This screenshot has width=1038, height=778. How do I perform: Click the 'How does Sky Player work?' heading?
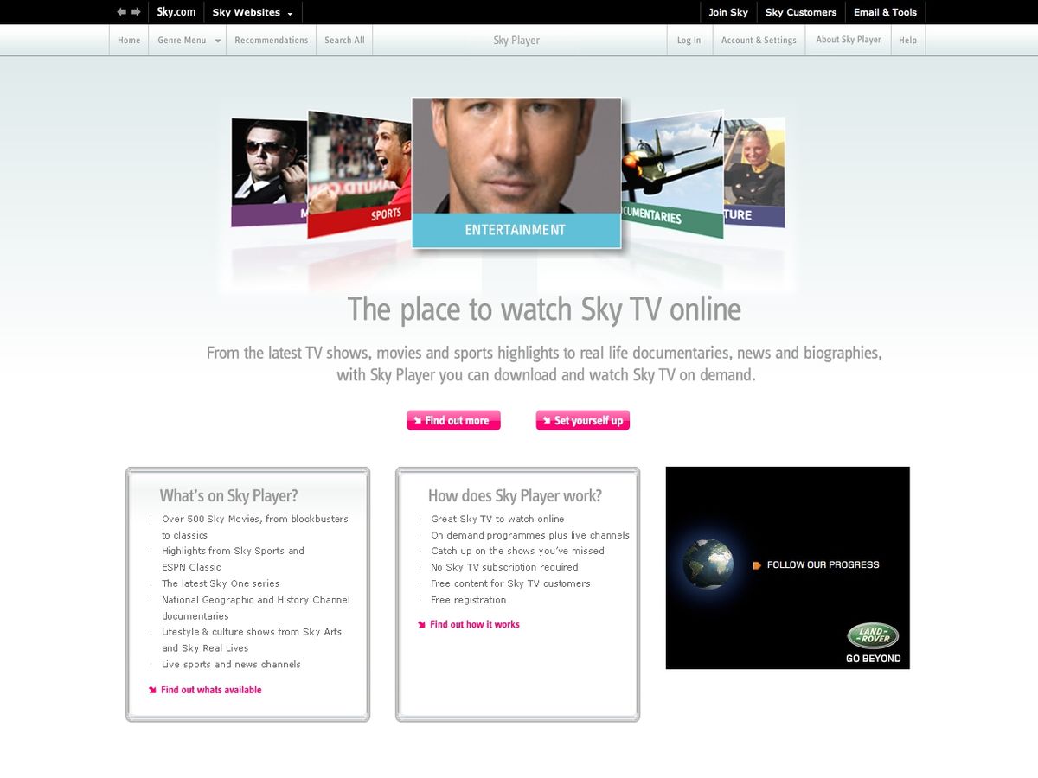pos(515,496)
